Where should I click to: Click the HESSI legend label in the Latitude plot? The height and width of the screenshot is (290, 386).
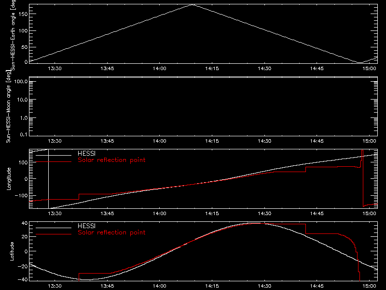pyautogui.click(x=86, y=226)
